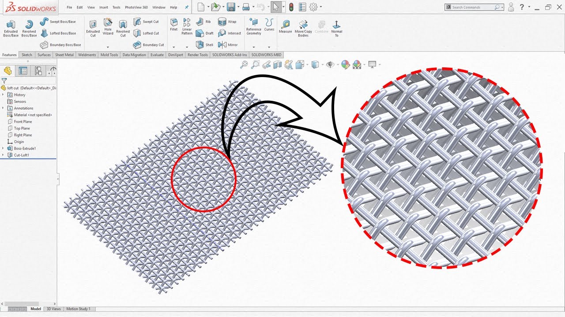Viewport: 565px width, 317px height.
Task: Select the Boundary Cut tool
Action: click(x=149, y=44)
